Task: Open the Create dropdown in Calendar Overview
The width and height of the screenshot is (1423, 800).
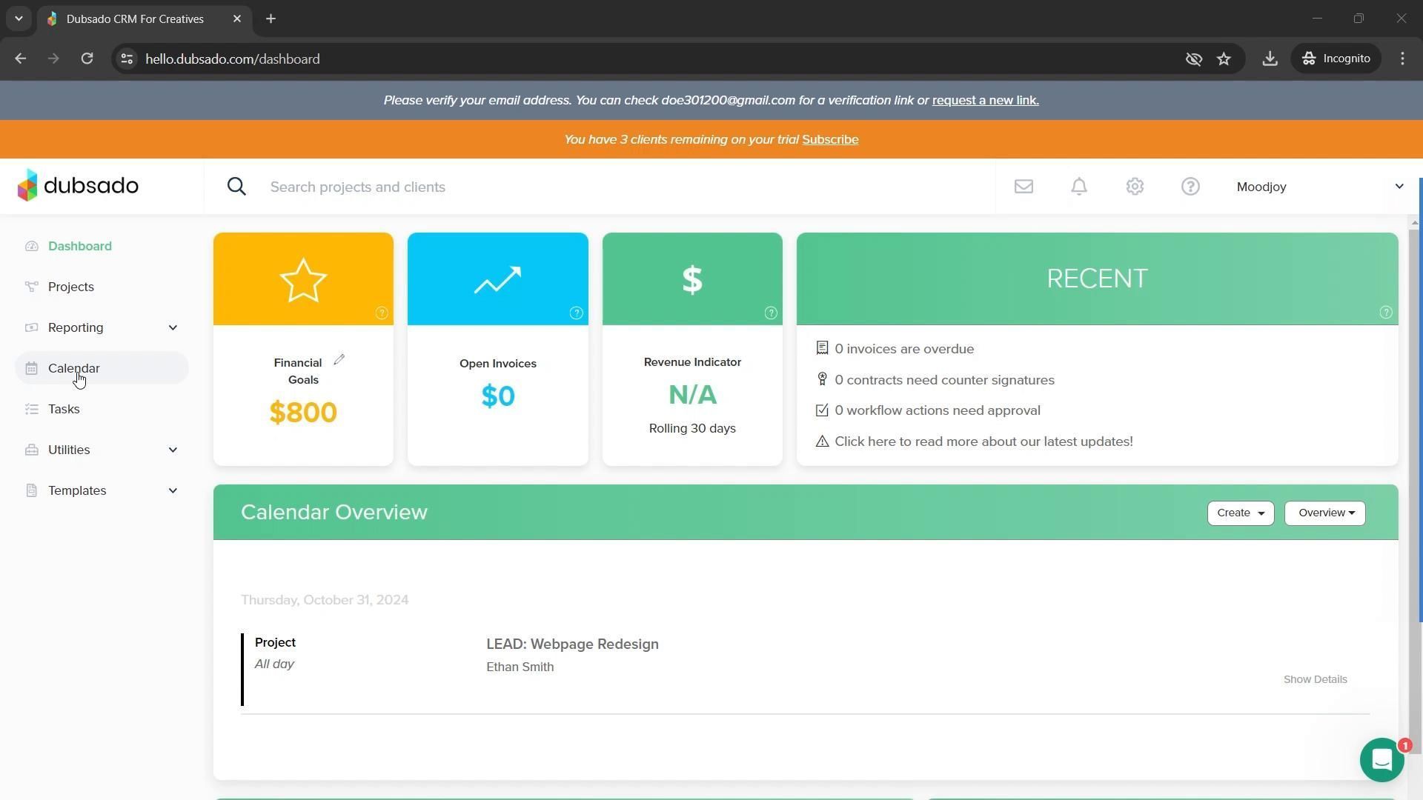Action: point(1240,513)
